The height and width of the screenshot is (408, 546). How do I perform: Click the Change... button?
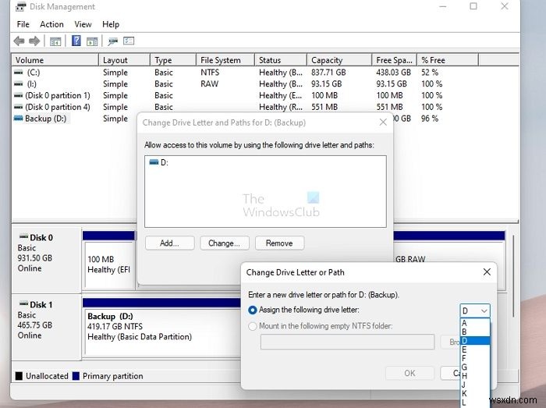pos(225,243)
